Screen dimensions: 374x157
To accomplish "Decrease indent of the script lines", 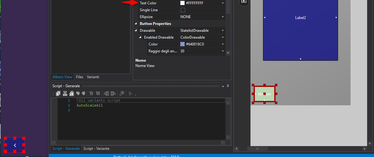I will [106, 93].
